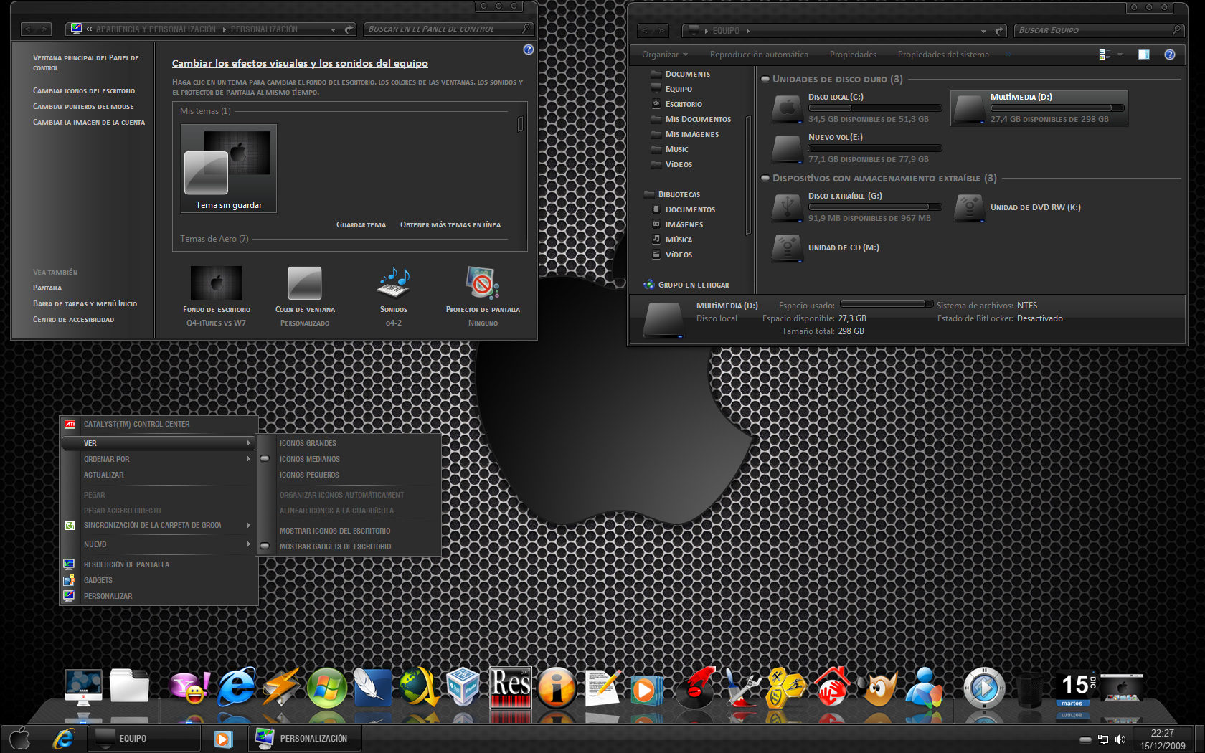Click Buscar Equipo search field
This screenshot has width=1205, height=753.
[1099, 30]
